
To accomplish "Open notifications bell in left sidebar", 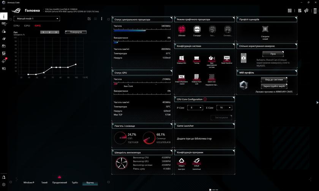I will [x=3, y=177].
